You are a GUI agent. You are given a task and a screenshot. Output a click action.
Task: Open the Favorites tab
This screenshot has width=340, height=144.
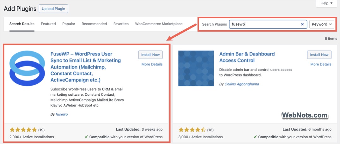coord(121,24)
